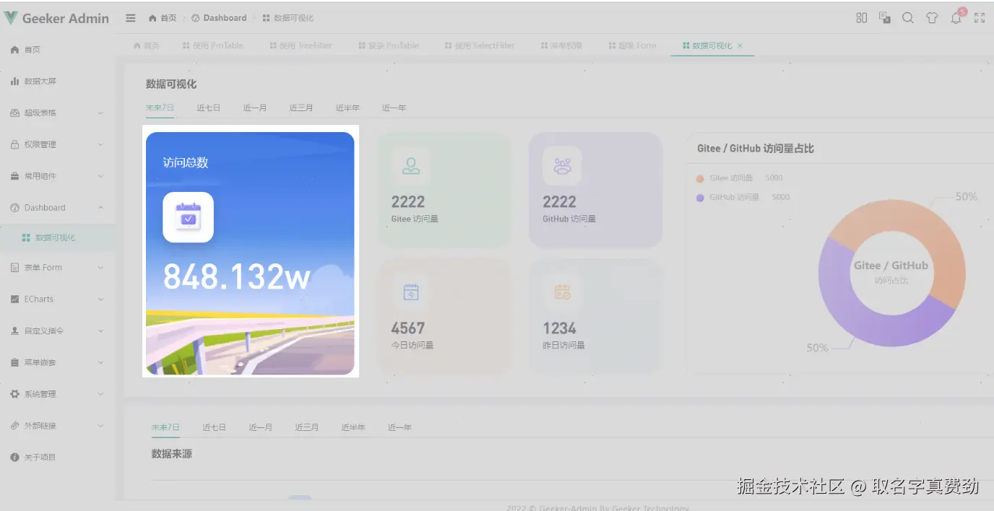The image size is (994, 511).
Task: Click the calendar icon in 访问总数 card
Action: tap(188, 217)
